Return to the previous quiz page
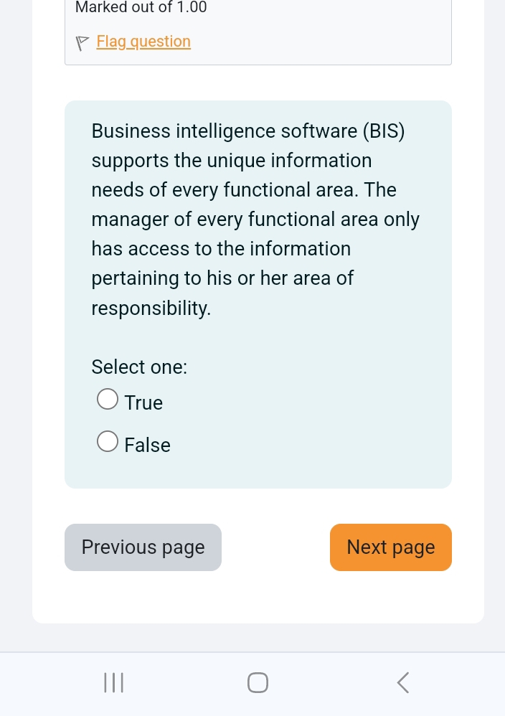 (x=143, y=547)
